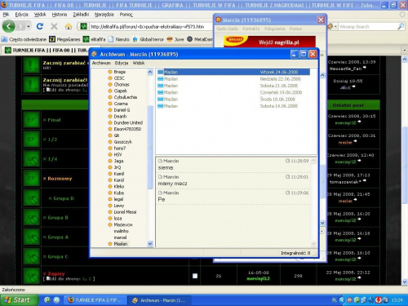Open the Plik menu in Firefox

click(x=6, y=15)
